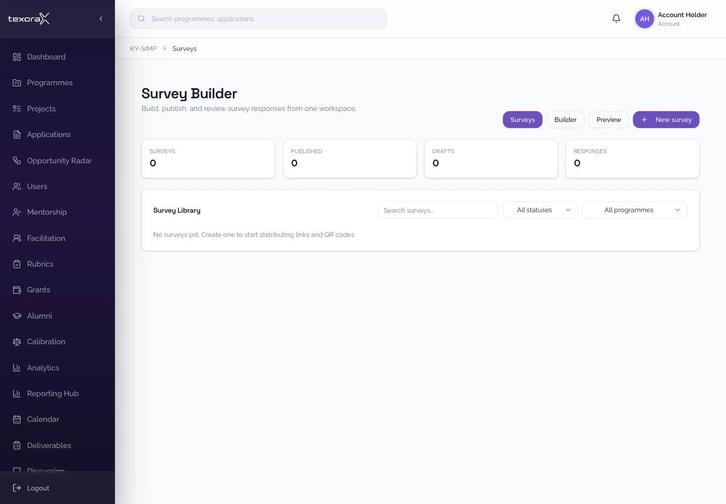726x504 pixels.
Task: Click the Logout icon
Action: 17,488
